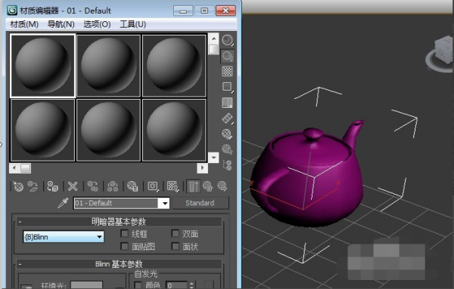
Task: Open the Sample UV Tiling flyout
Action: 227,87
